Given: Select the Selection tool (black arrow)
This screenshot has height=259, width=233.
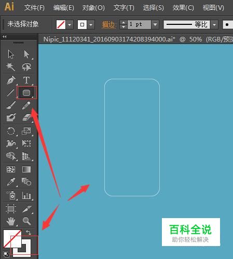Looking at the screenshot, I should pyautogui.click(x=11, y=54).
